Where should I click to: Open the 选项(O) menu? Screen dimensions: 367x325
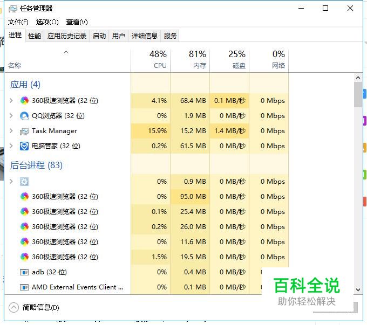click(x=47, y=22)
